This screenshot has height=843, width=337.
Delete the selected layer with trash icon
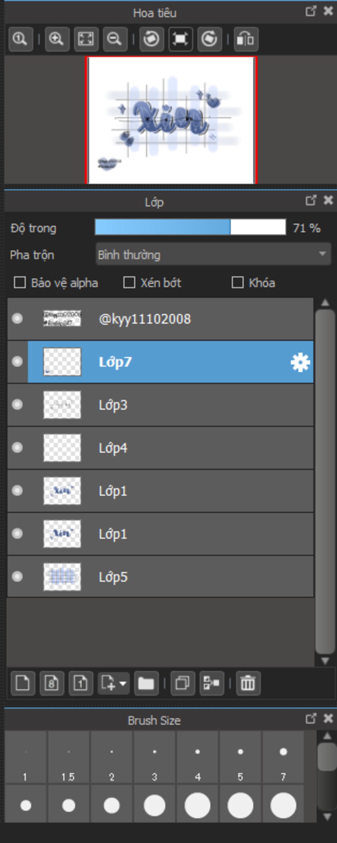(x=248, y=683)
